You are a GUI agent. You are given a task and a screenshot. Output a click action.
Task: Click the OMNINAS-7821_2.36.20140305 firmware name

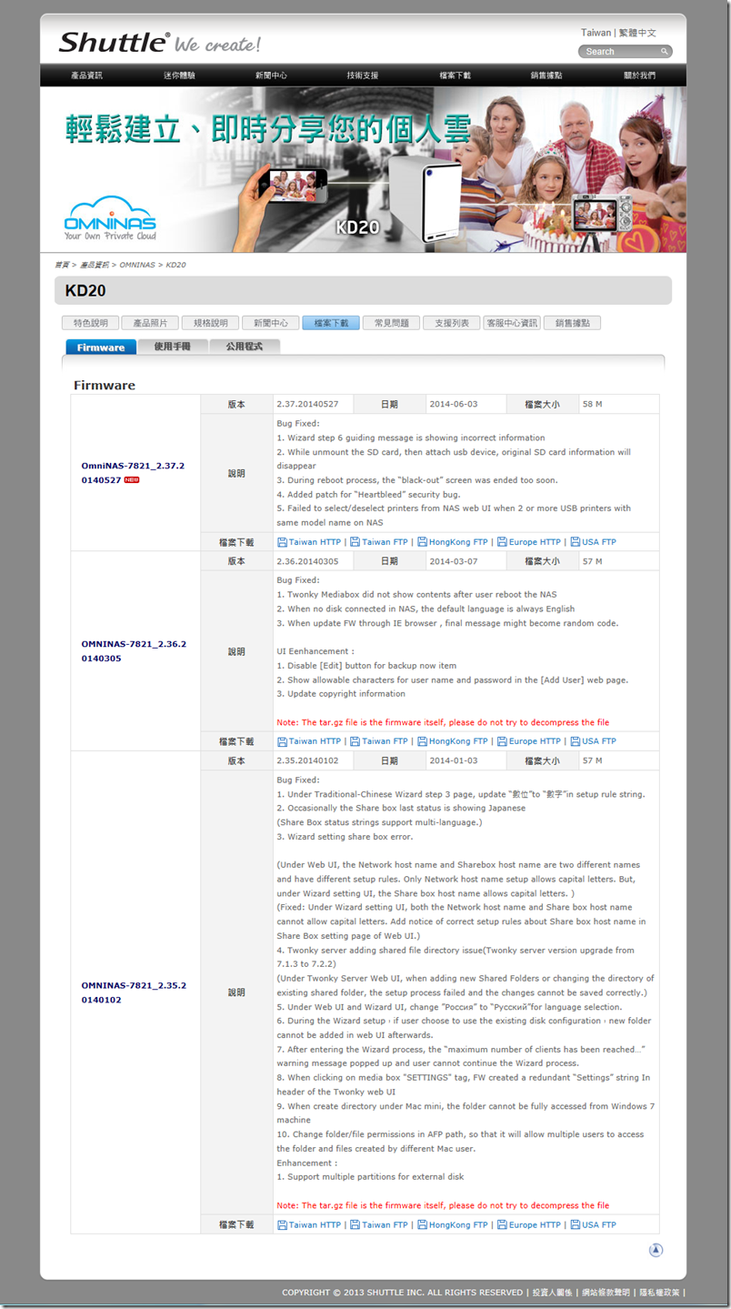pyautogui.click(x=134, y=650)
